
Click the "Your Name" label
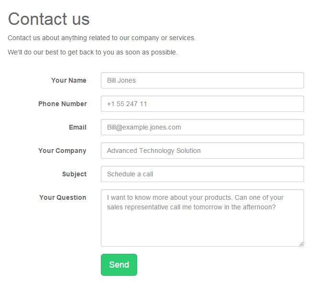(x=69, y=80)
